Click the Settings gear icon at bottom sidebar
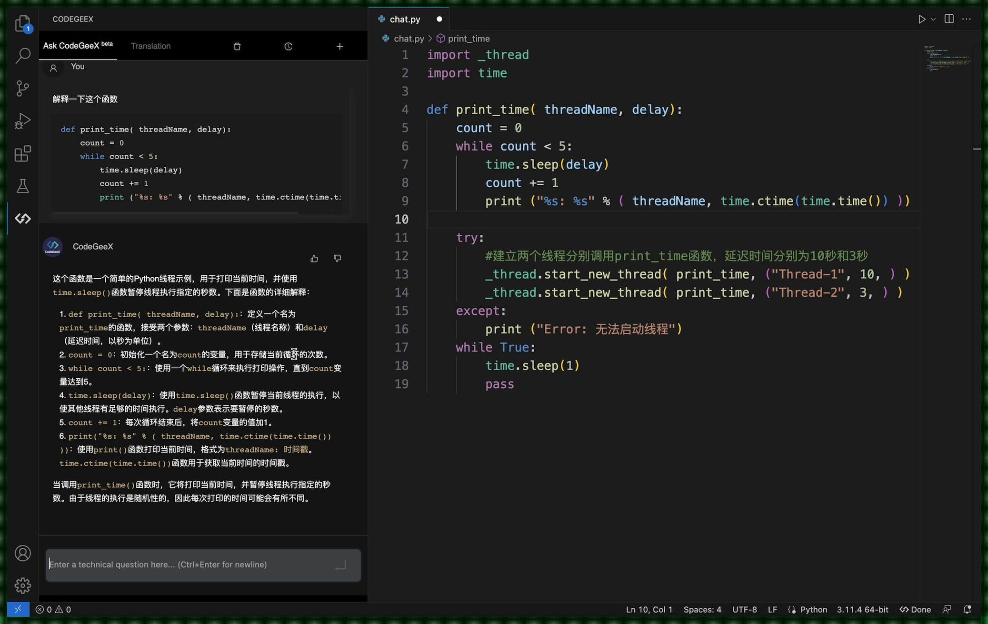Image resolution: width=988 pixels, height=624 pixels. (21, 585)
